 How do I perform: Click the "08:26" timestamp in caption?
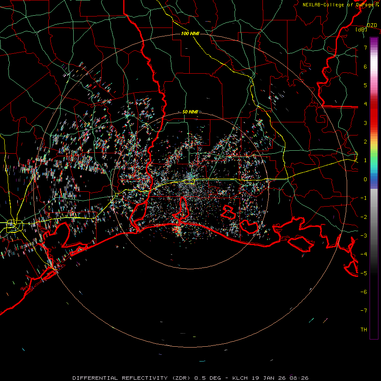299,378
